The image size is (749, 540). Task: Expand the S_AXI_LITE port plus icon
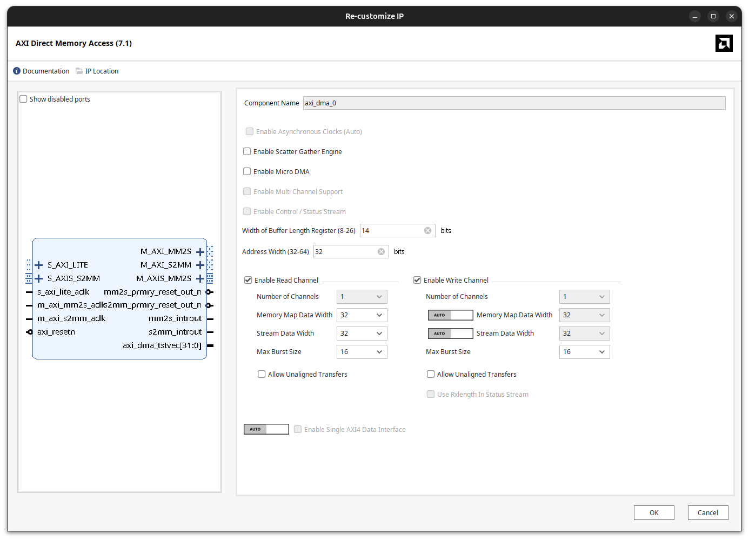[x=39, y=265]
